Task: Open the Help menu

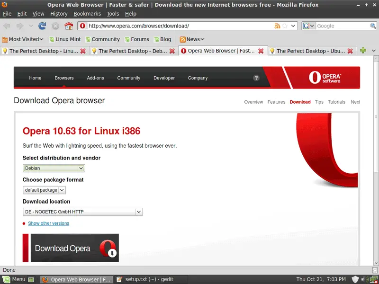Action: (131, 14)
